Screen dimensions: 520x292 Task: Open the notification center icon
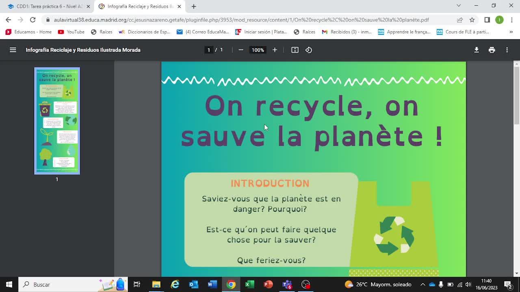tap(508, 284)
